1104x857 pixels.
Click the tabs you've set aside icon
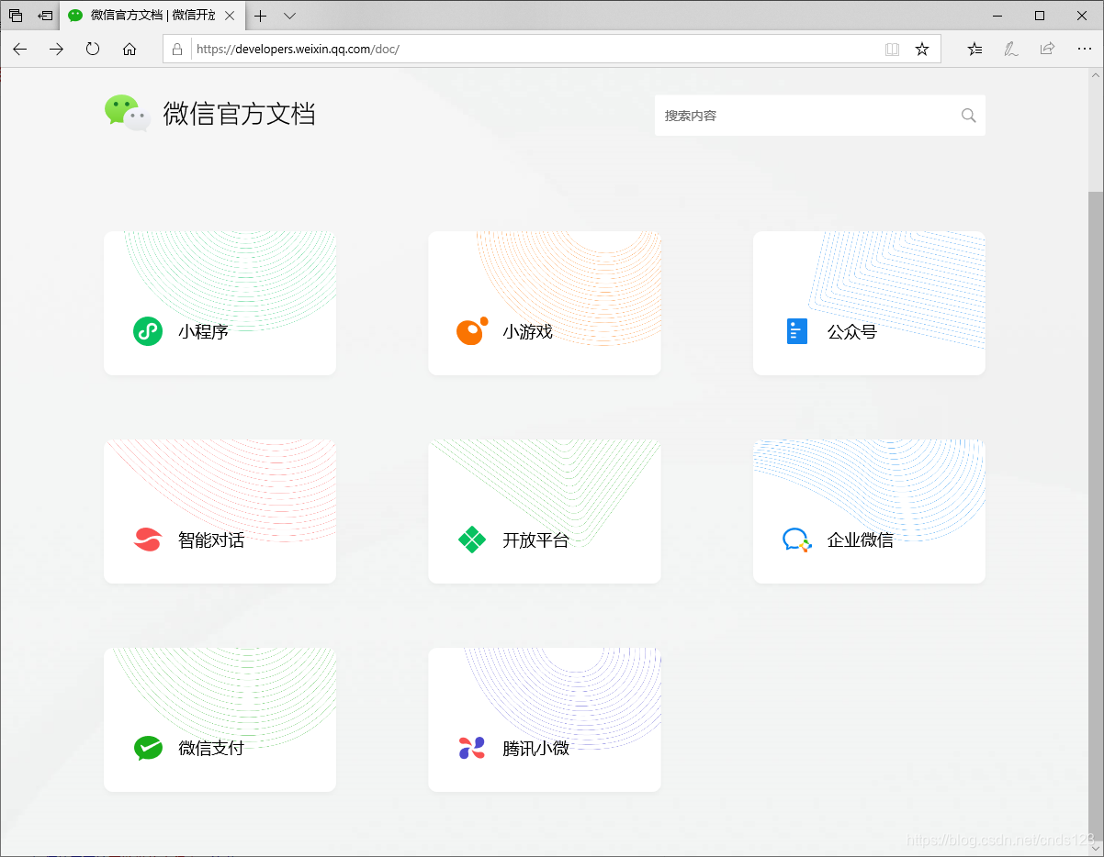tap(16, 16)
